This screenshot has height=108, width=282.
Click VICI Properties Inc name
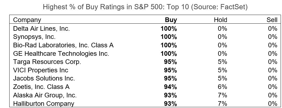pyautogui.click(x=41, y=70)
